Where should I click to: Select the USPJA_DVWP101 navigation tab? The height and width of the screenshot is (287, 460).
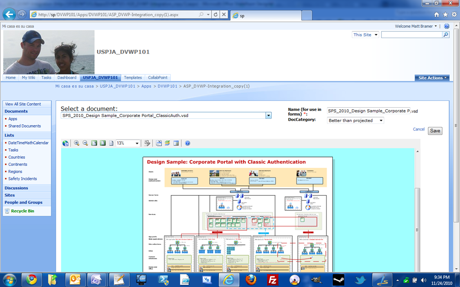click(x=100, y=78)
